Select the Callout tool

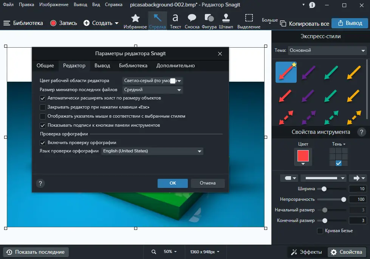tap(192, 21)
